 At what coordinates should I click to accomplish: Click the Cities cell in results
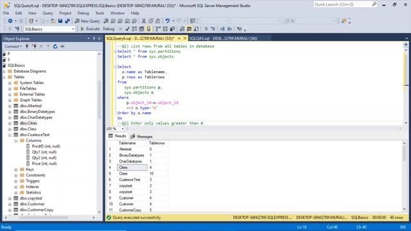point(132,167)
